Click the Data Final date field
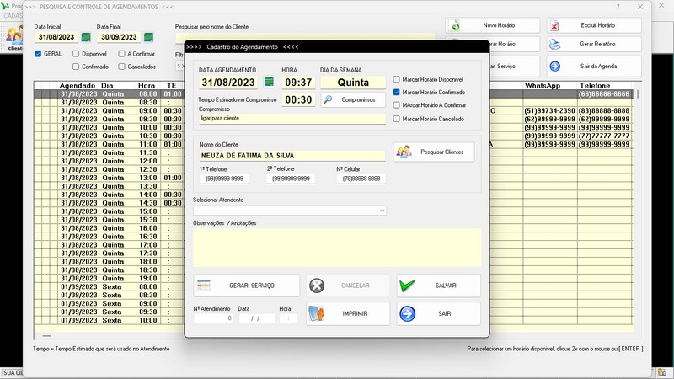This screenshot has height=379, width=674. pyautogui.click(x=119, y=37)
